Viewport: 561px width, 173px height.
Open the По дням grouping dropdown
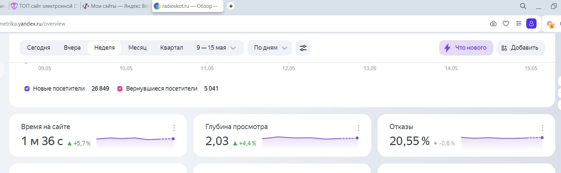tap(270, 48)
